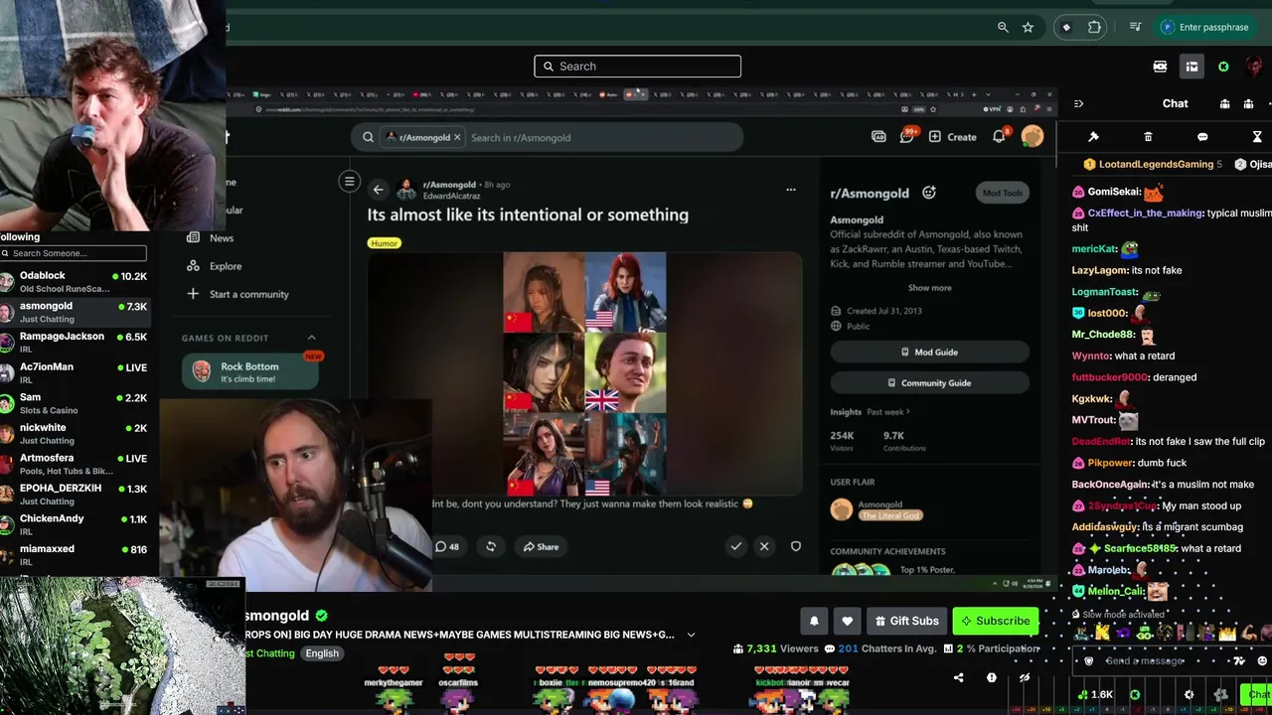Open the Reddit notifications bell

click(1000, 136)
